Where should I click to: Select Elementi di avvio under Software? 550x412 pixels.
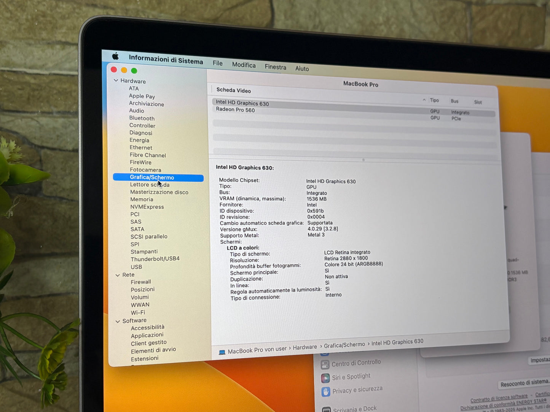click(153, 350)
